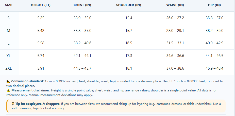Viewport: 235px width, 116px height.
Task: Click the warning icon beside Measurement disclaimer
Action: pyautogui.click(x=8, y=90)
